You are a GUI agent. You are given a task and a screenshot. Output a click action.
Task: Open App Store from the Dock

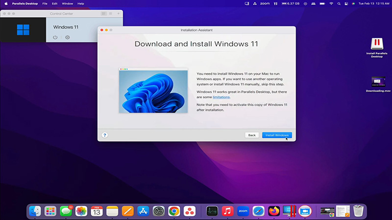[x=143, y=211]
